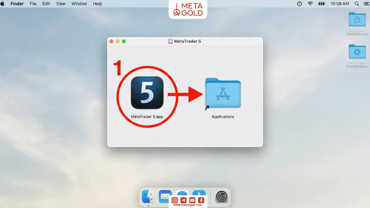Open the Documents folder on desktop

[357, 20]
